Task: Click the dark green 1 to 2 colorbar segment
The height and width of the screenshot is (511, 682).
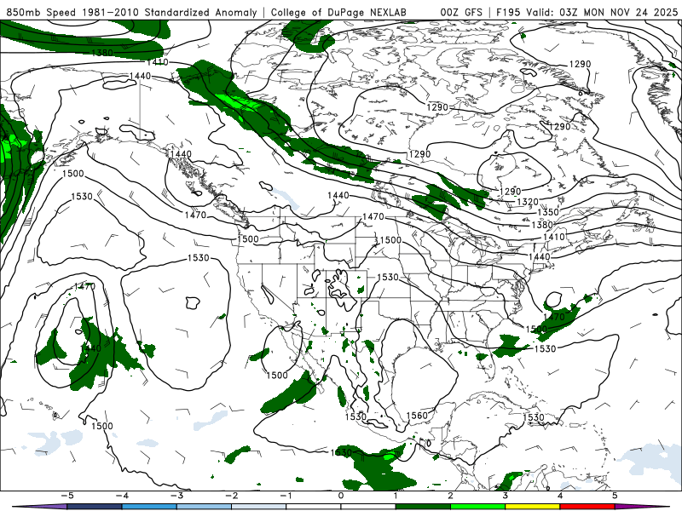Action: click(x=423, y=507)
